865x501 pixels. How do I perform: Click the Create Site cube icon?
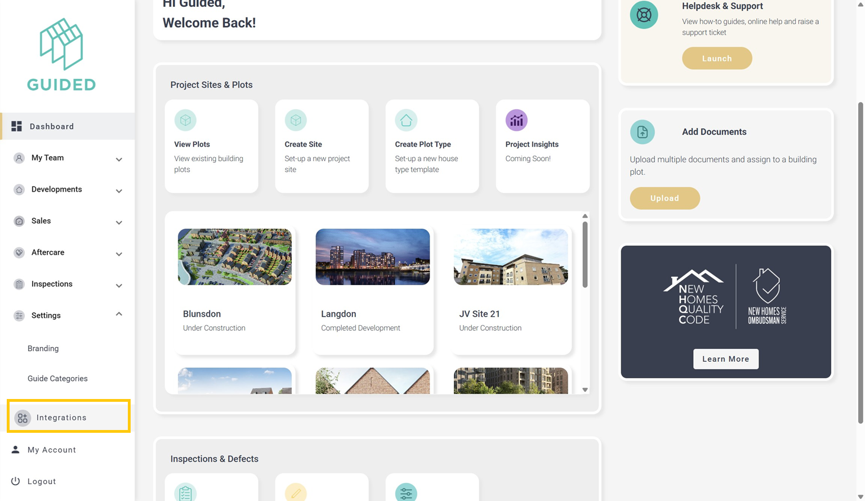pyautogui.click(x=296, y=120)
